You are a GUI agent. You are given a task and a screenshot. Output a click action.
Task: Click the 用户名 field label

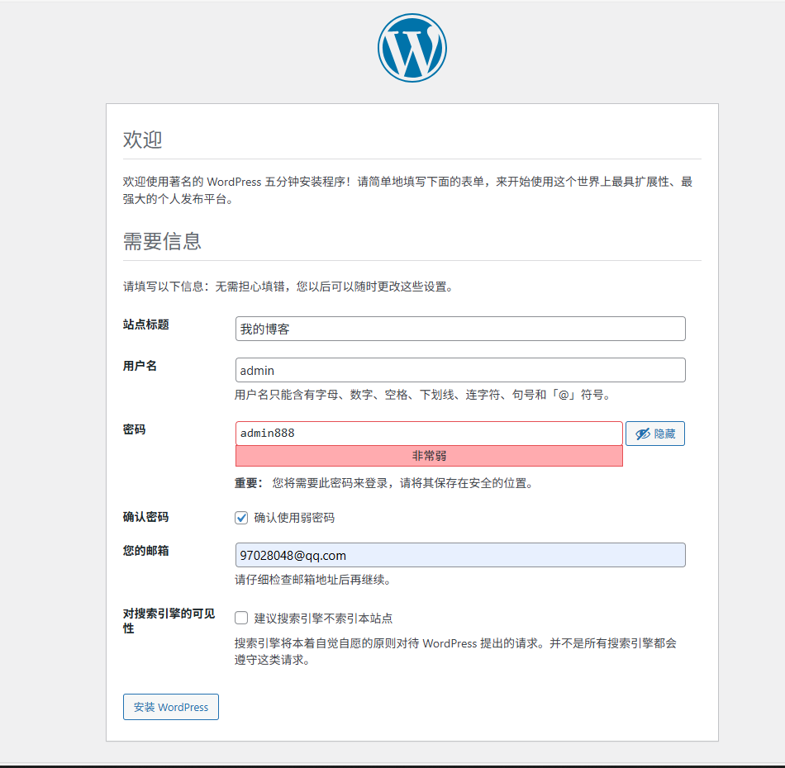click(140, 366)
